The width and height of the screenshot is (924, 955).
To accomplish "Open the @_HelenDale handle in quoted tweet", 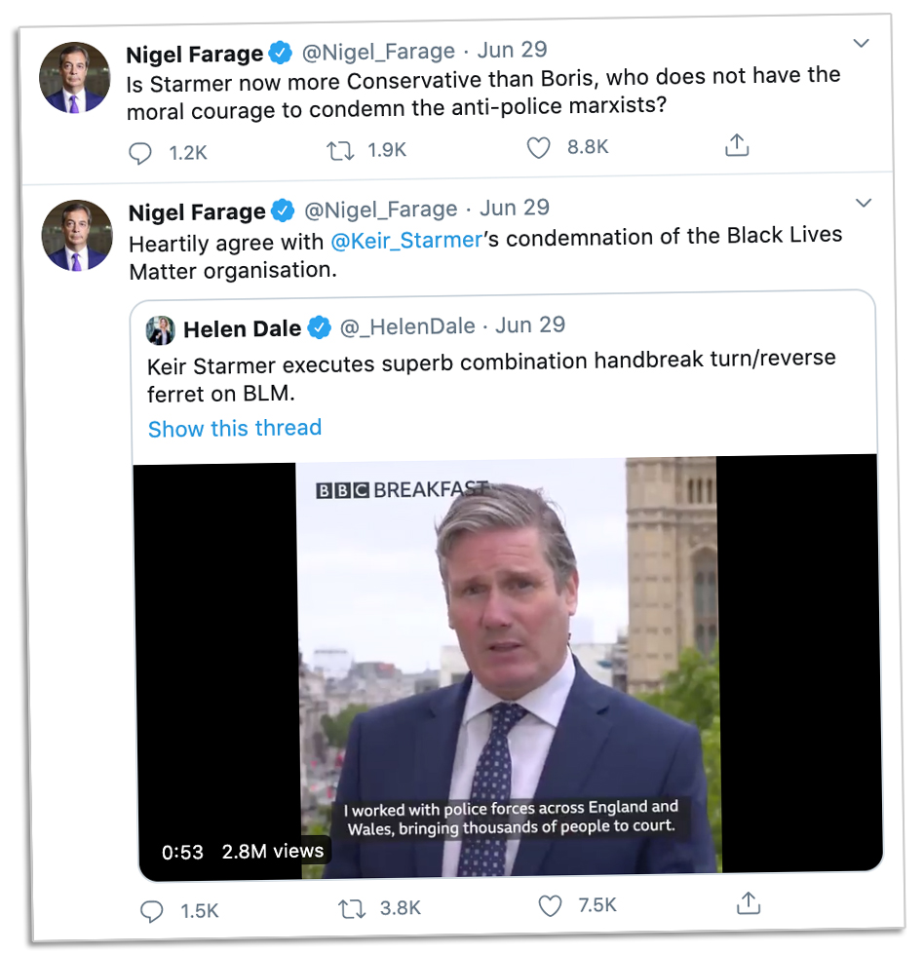I will pyautogui.click(x=406, y=327).
